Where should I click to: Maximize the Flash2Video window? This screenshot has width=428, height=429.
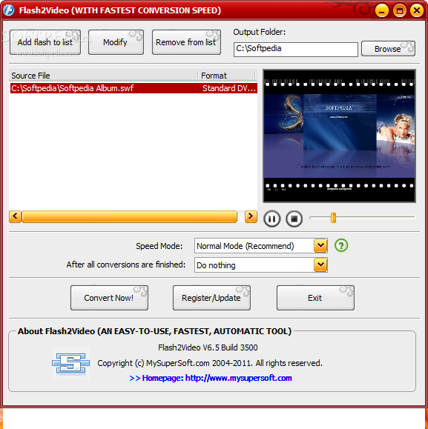coord(400,10)
